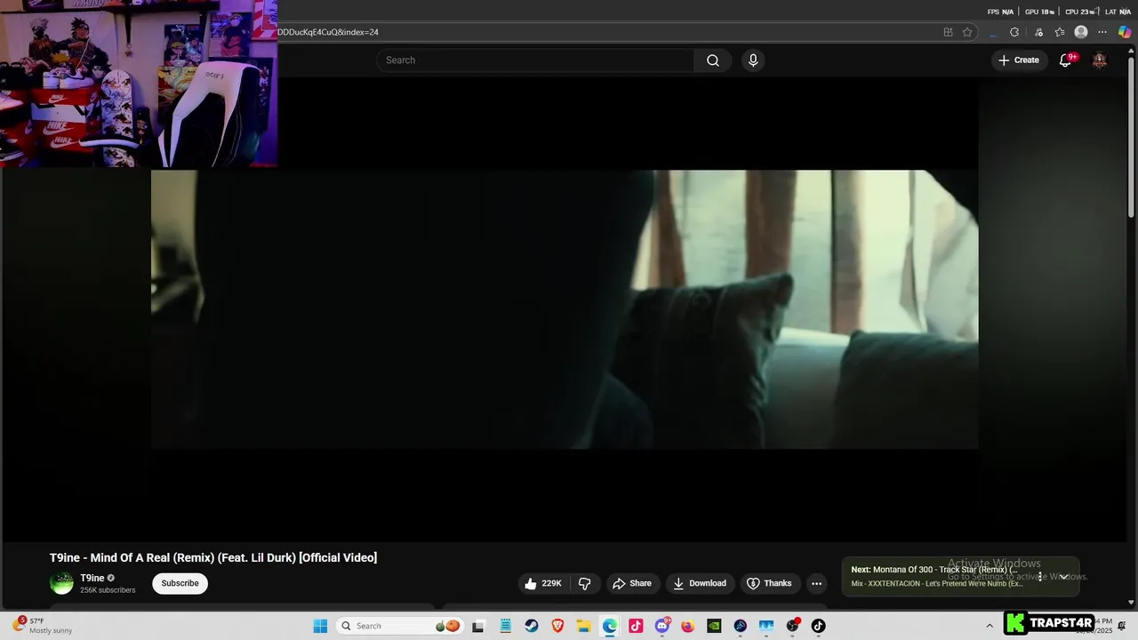Open Edge favorites list icon
The height and width of the screenshot is (640, 1138).
(x=1060, y=32)
